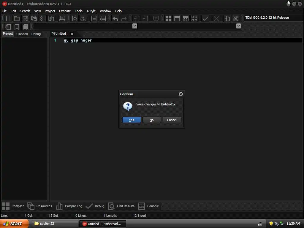Open the AStyle menu
The width and height of the screenshot is (304, 228).
[x=91, y=11]
